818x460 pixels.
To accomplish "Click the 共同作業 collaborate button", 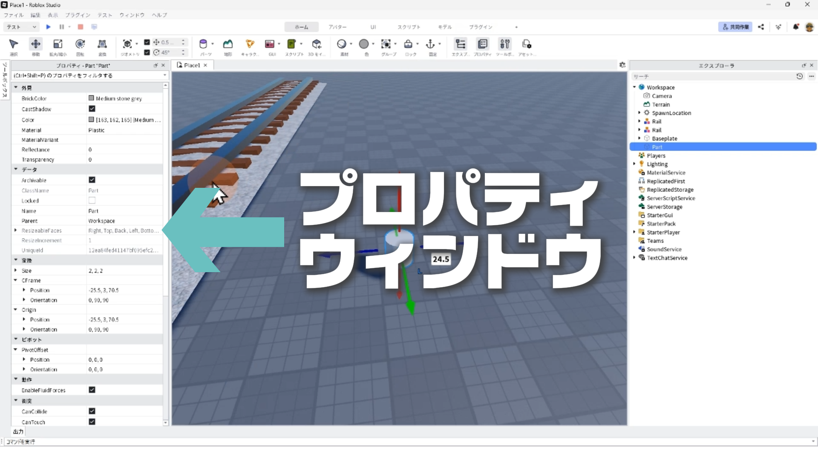I will coord(735,27).
